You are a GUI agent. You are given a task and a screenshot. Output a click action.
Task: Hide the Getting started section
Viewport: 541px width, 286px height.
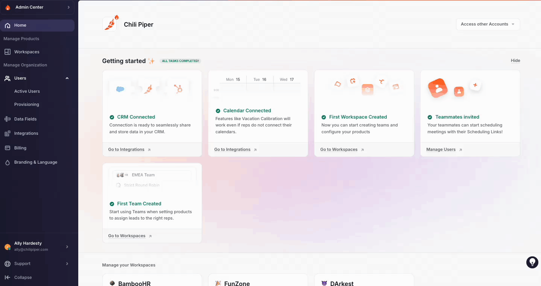tap(515, 60)
